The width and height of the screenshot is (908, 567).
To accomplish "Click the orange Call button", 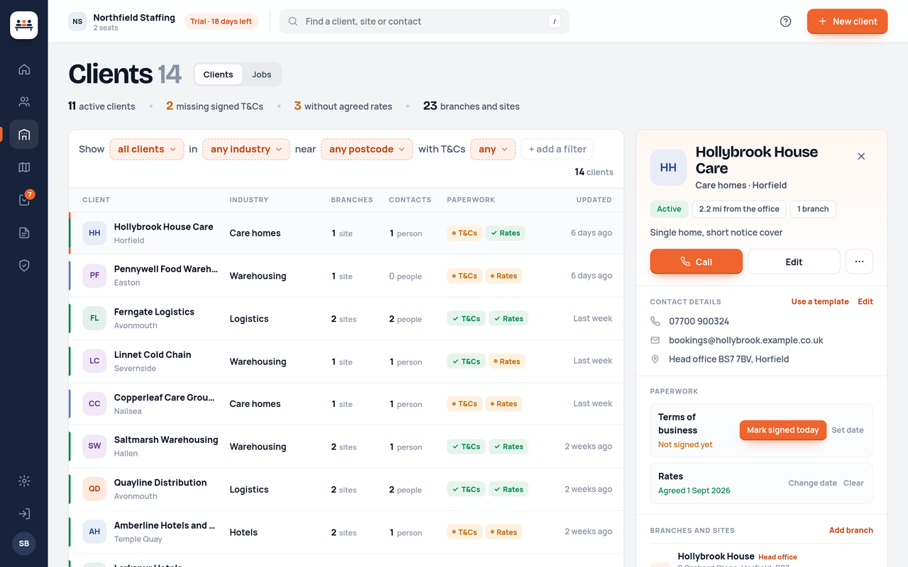I will coord(696,262).
